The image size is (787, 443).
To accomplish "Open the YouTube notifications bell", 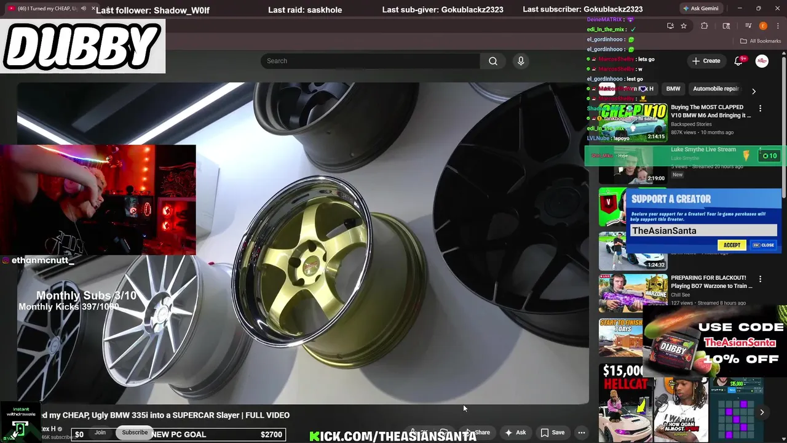I will [738, 61].
